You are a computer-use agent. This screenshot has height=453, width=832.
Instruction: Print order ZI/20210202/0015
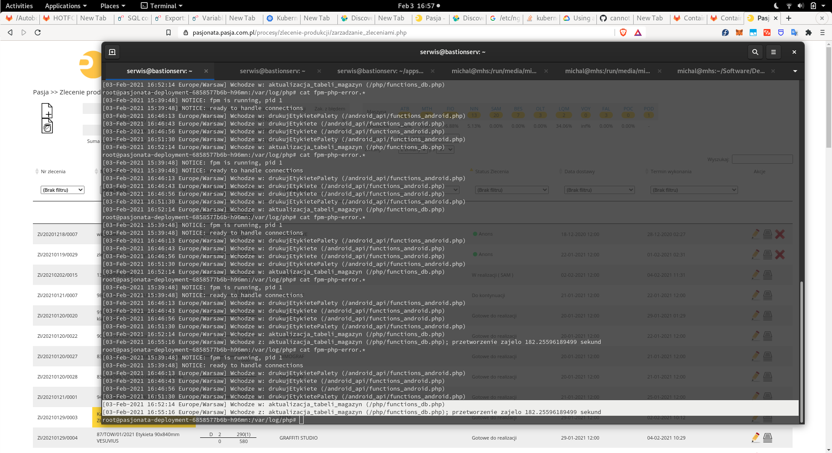pyautogui.click(x=767, y=275)
